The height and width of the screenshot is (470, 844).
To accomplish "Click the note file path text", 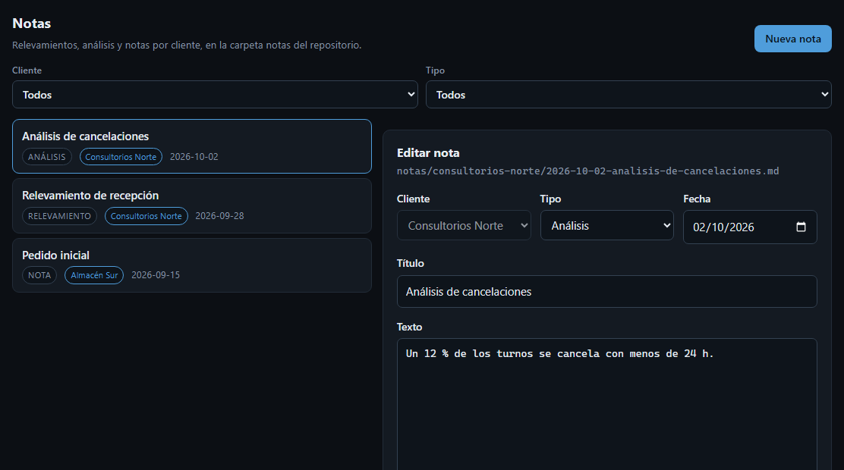I will pyautogui.click(x=587, y=171).
